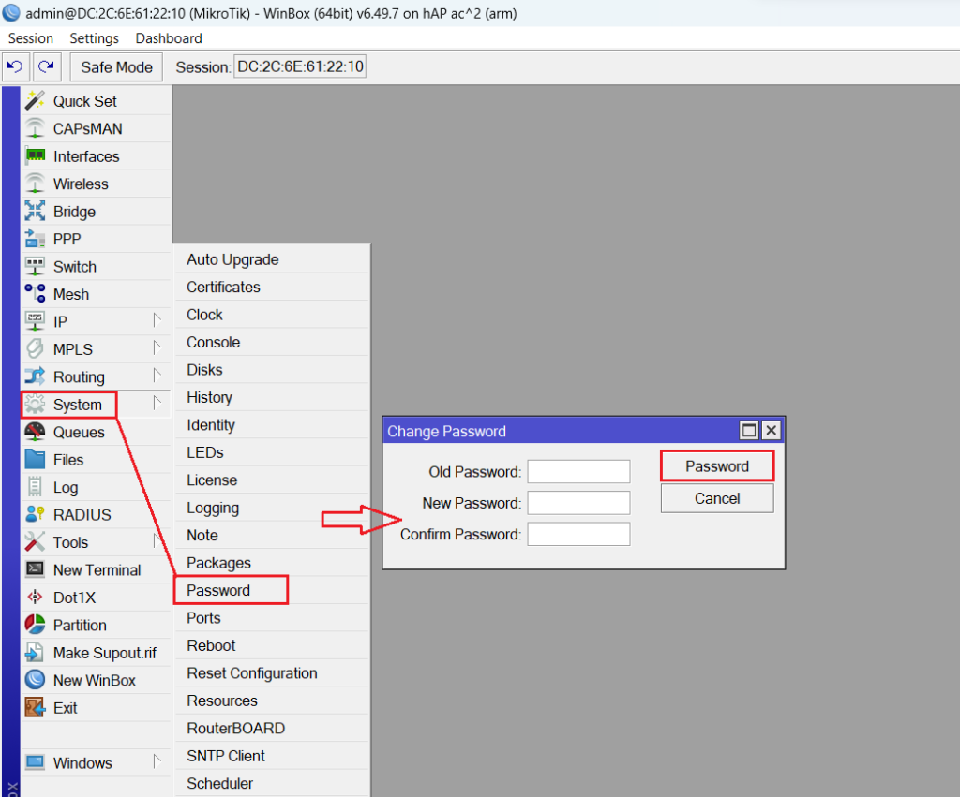Click the New Terminal icon

(35, 569)
